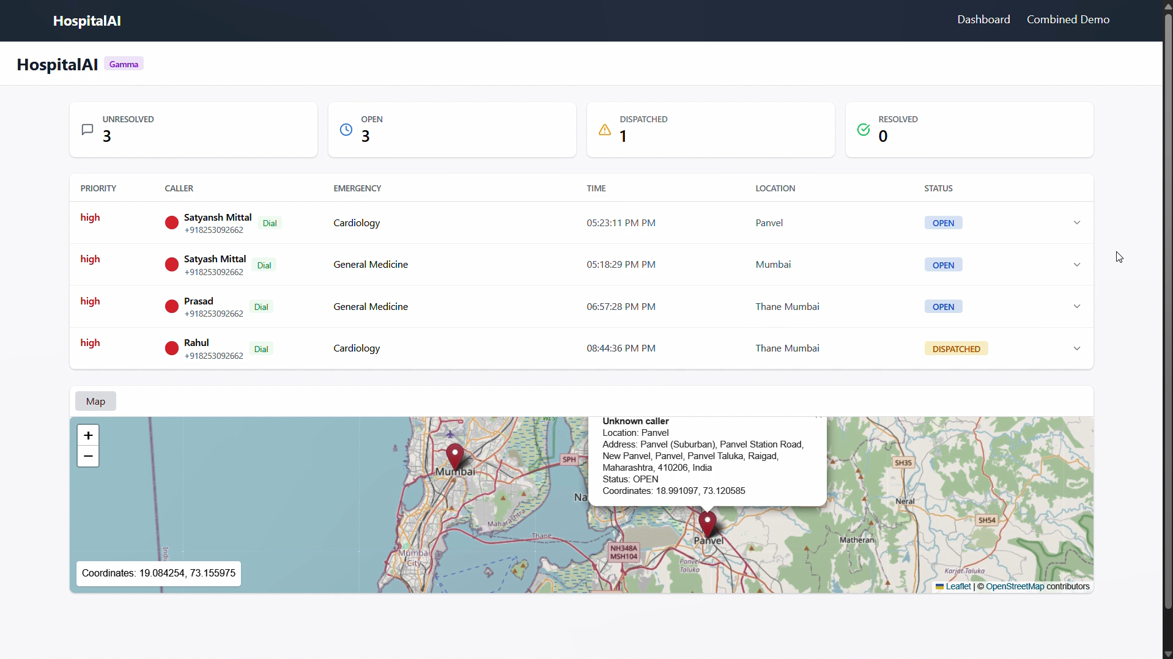Click the Open clock icon
This screenshot has height=659, width=1173.
pos(346,130)
